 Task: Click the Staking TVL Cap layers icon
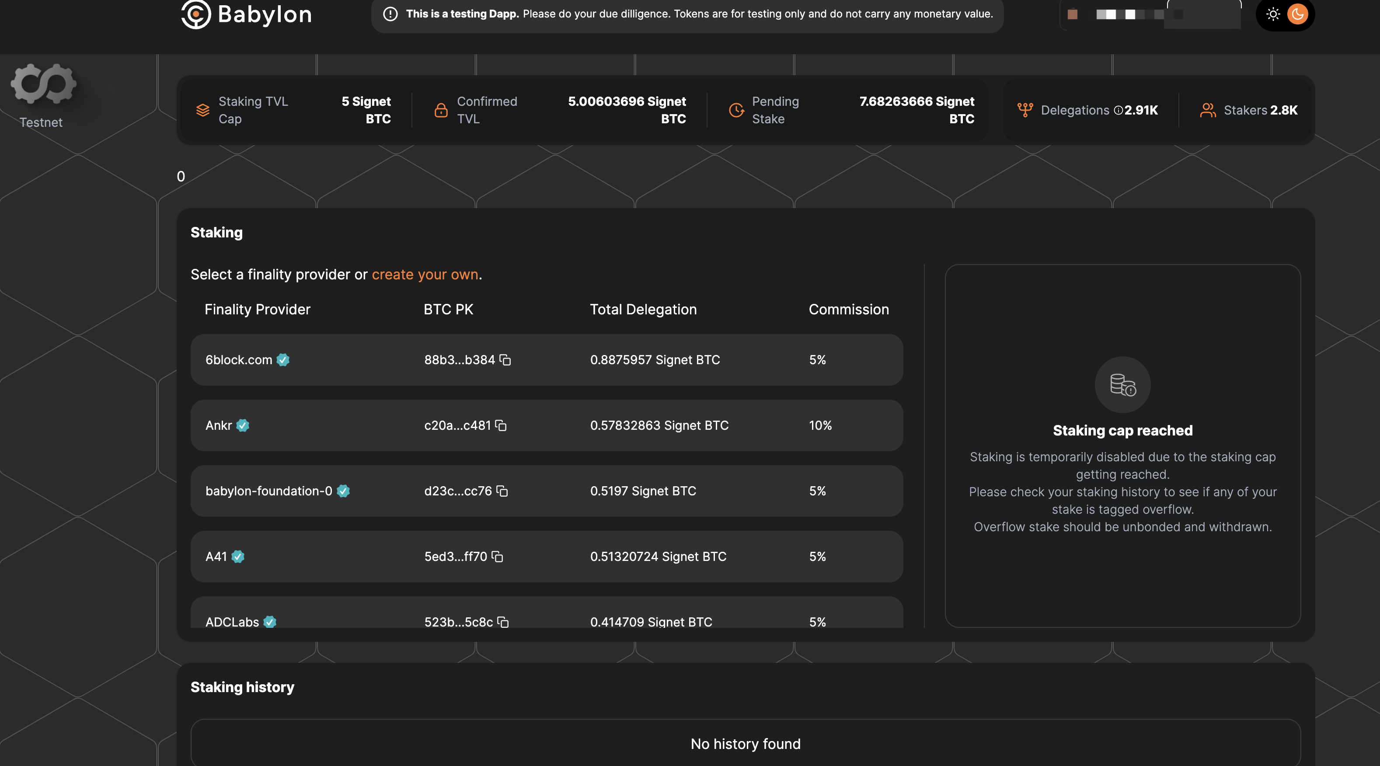click(x=202, y=110)
